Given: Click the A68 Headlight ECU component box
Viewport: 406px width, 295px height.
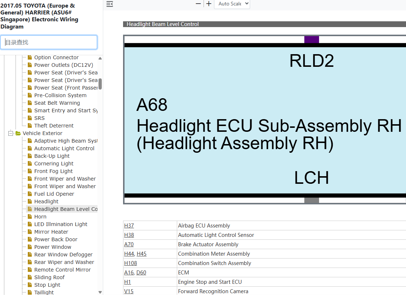Looking at the screenshot, I should [265, 120].
